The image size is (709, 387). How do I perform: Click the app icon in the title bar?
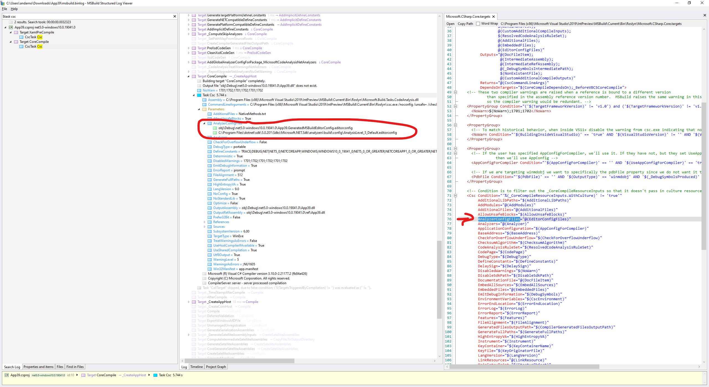(3, 3)
